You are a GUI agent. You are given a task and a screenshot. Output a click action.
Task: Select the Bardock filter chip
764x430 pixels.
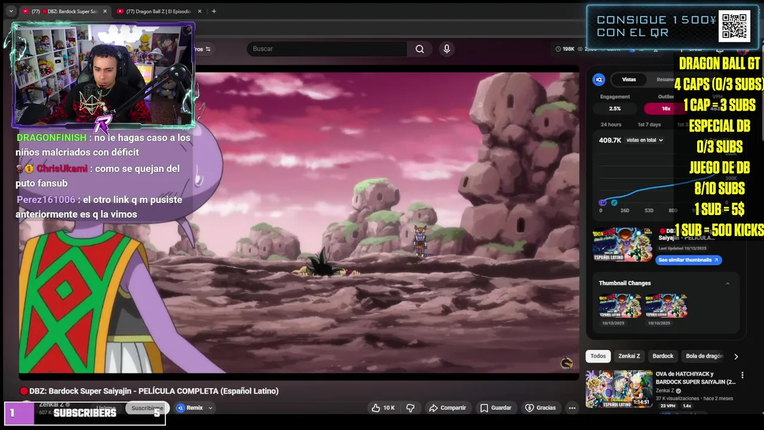[663, 356]
